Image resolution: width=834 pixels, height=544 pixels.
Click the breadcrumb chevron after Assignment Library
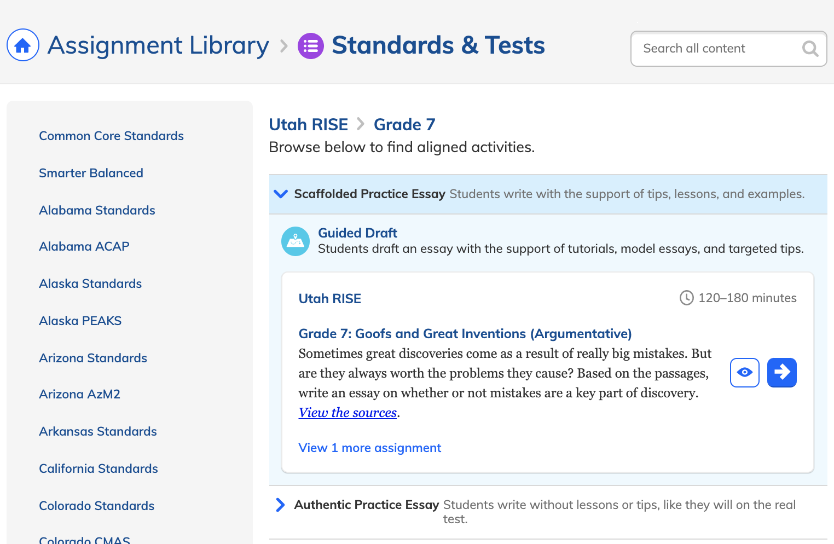coord(284,46)
